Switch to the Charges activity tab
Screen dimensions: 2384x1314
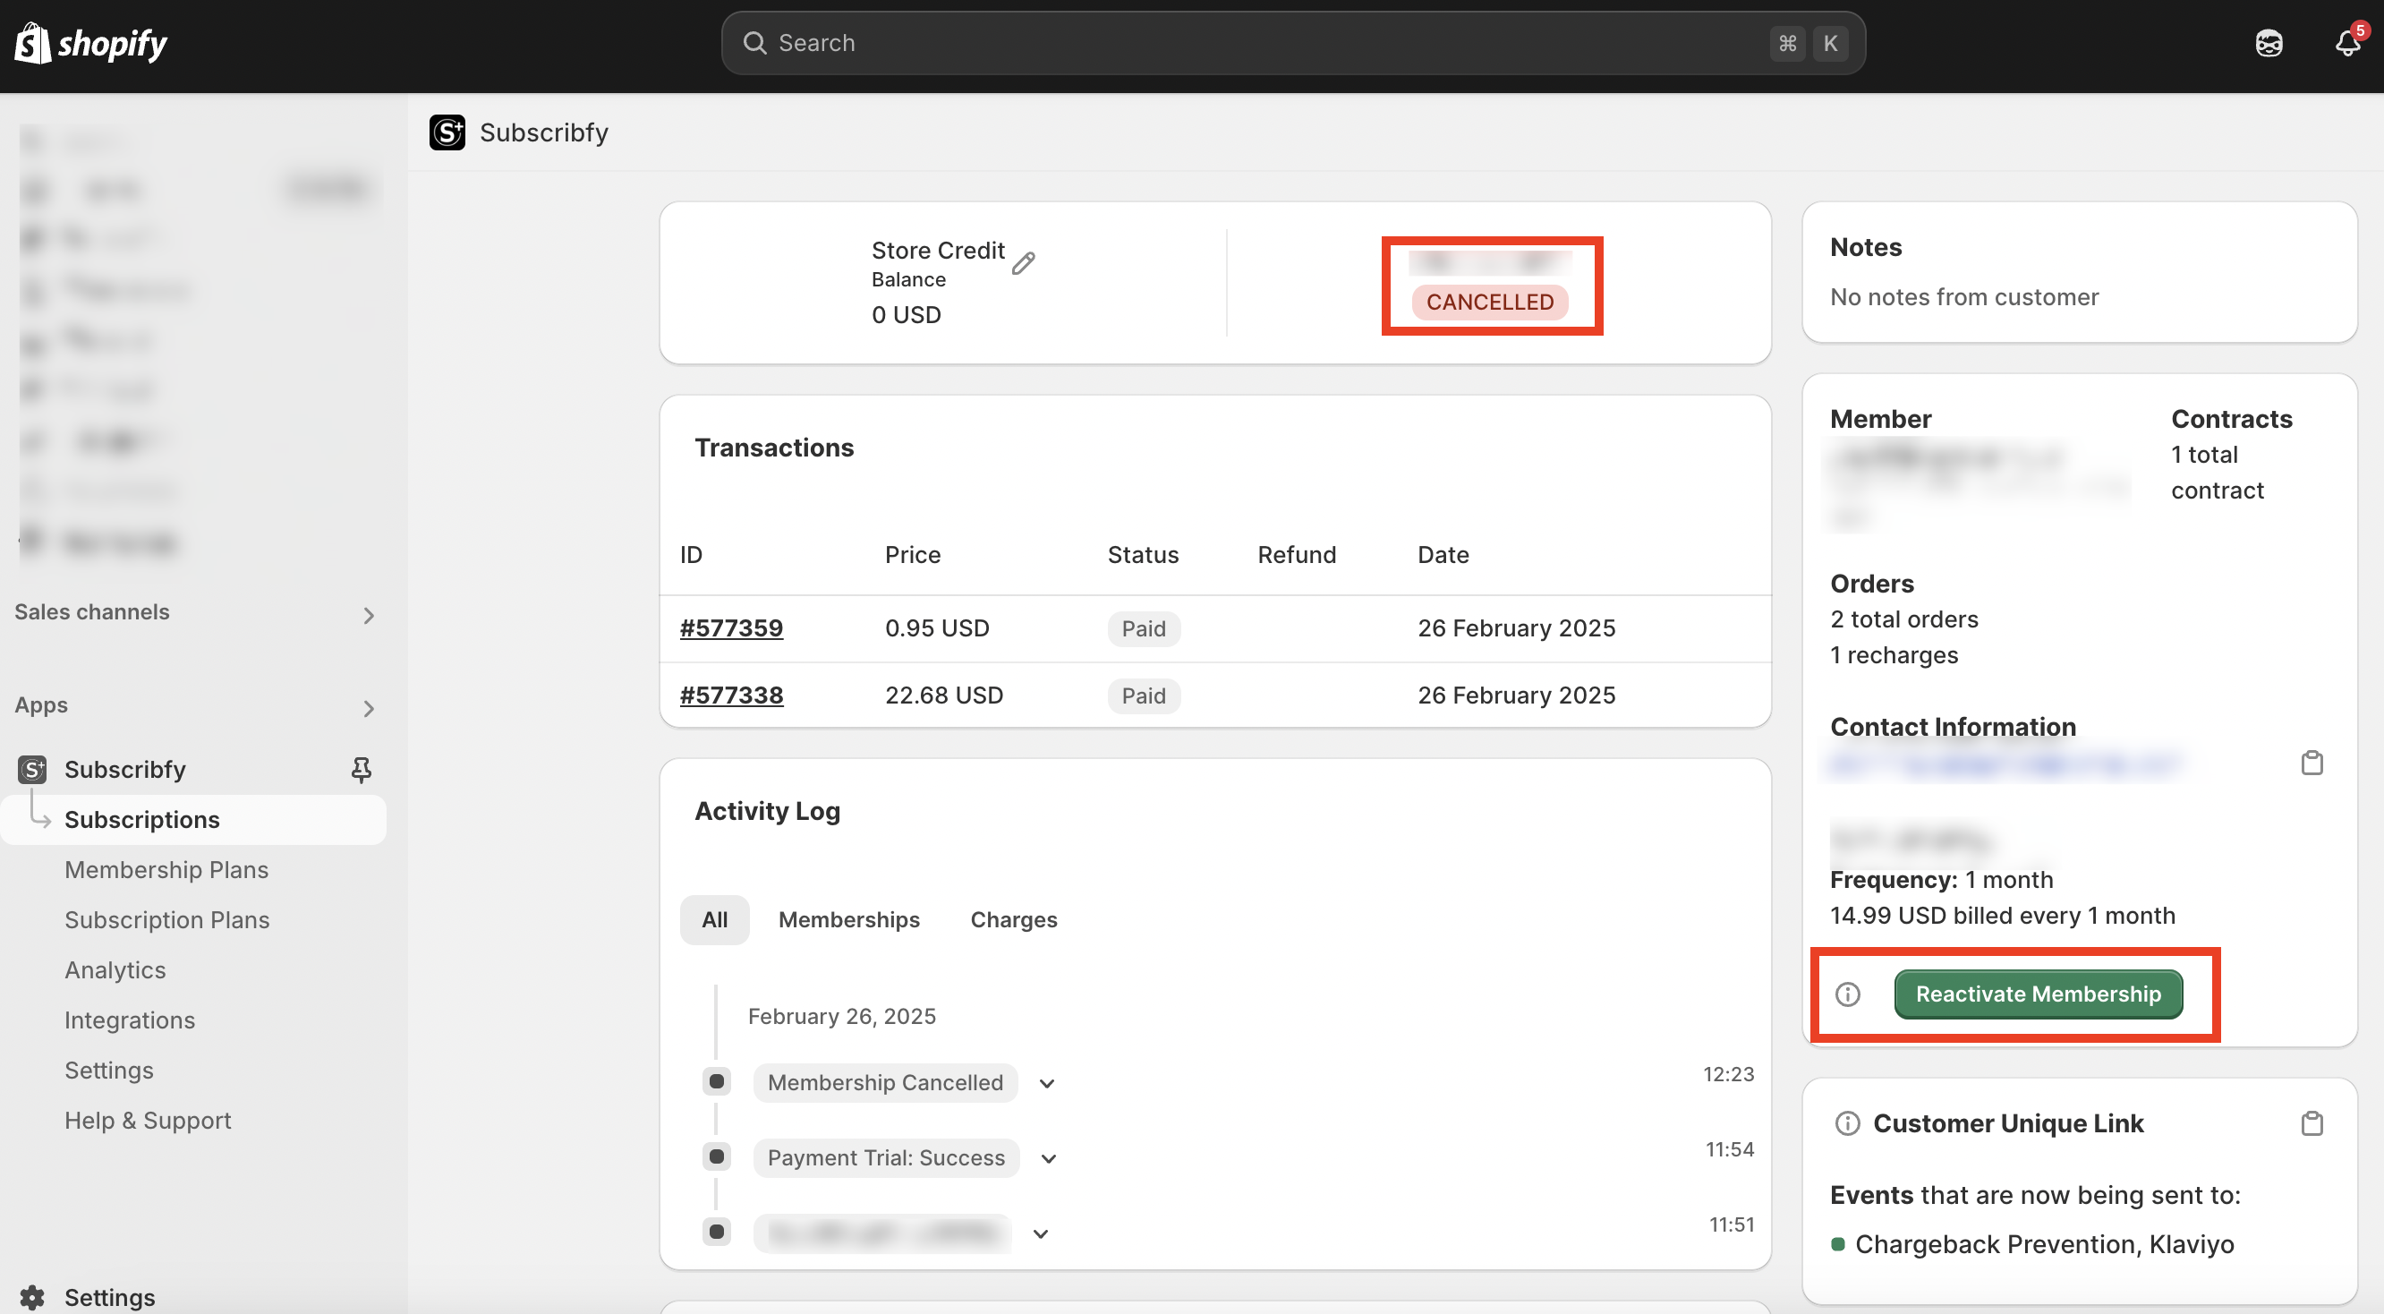click(1013, 920)
